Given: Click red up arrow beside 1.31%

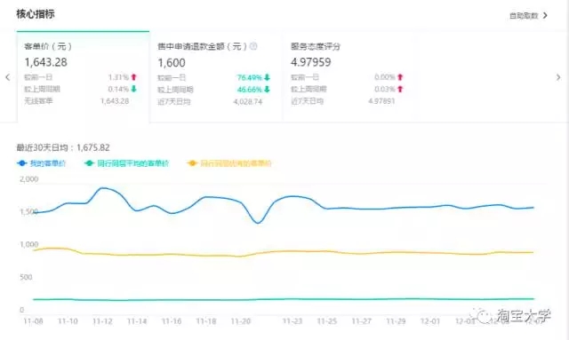Looking at the screenshot, I should click(x=134, y=77).
